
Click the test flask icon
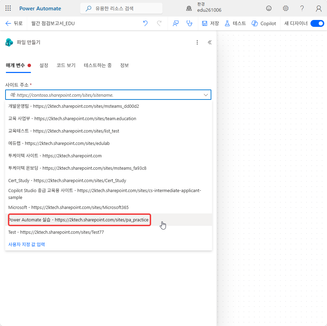227,23
